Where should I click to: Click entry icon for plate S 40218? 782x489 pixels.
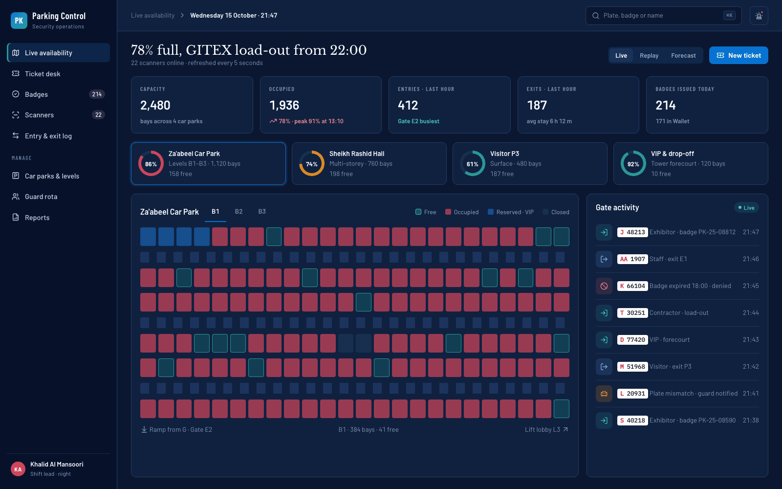[x=604, y=421]
